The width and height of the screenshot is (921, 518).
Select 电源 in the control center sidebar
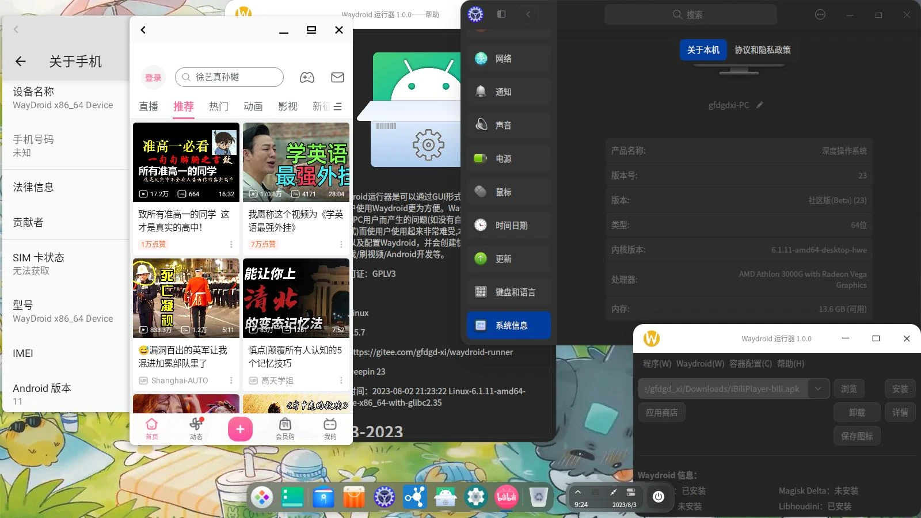click(x=509, y=158)
